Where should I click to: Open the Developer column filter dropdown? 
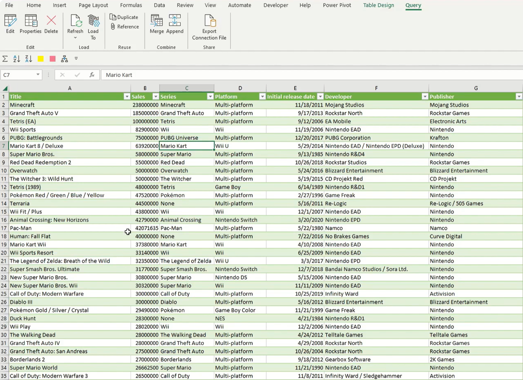pos(425,97)
